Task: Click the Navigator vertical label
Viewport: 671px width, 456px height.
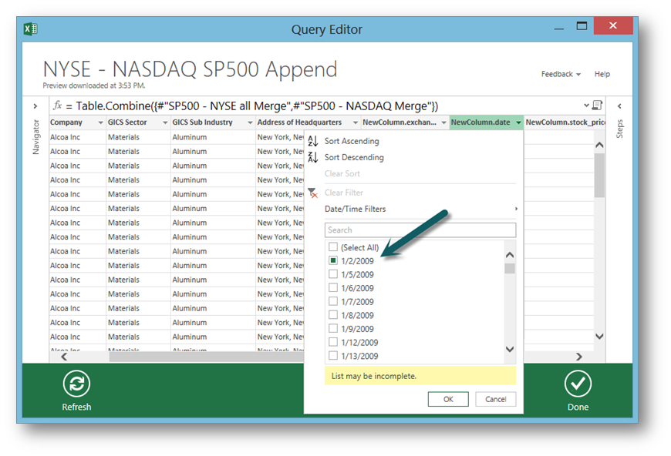Action: point(36,137)
